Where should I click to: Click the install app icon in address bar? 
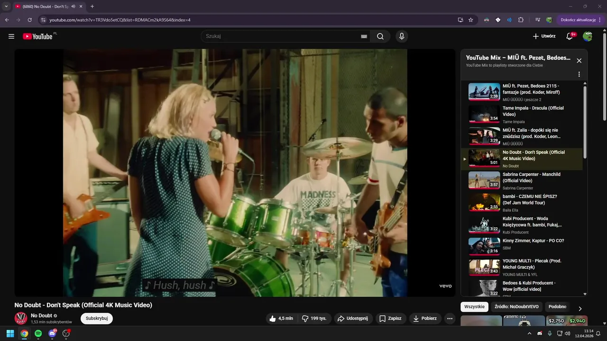[x=460, y=20]
